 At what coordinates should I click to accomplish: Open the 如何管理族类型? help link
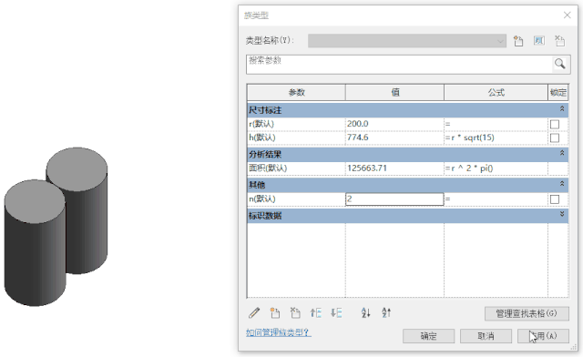point(279,332)
